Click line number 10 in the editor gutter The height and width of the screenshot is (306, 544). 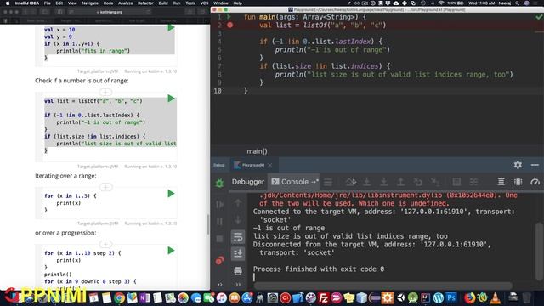point(218,91)
